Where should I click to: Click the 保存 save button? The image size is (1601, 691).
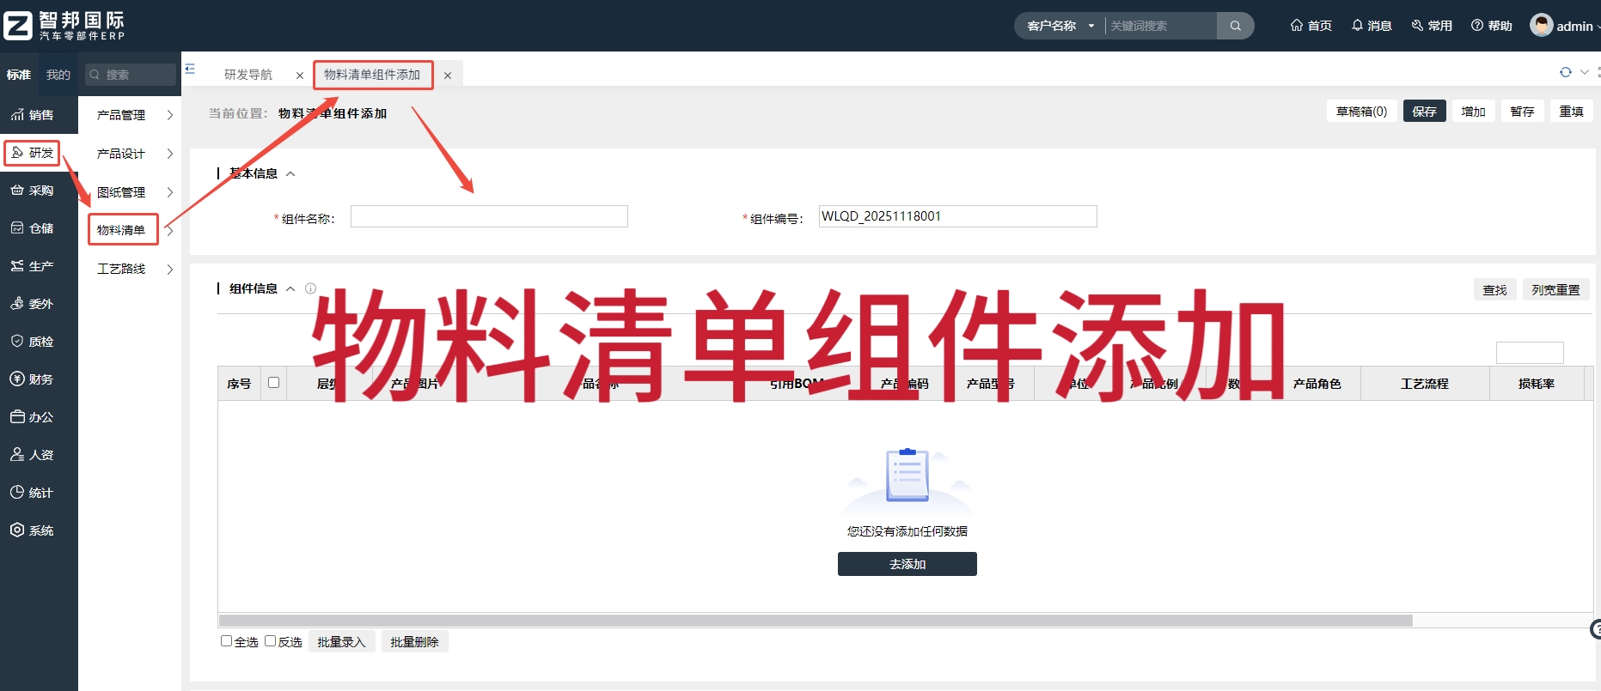pos(1425,111)
